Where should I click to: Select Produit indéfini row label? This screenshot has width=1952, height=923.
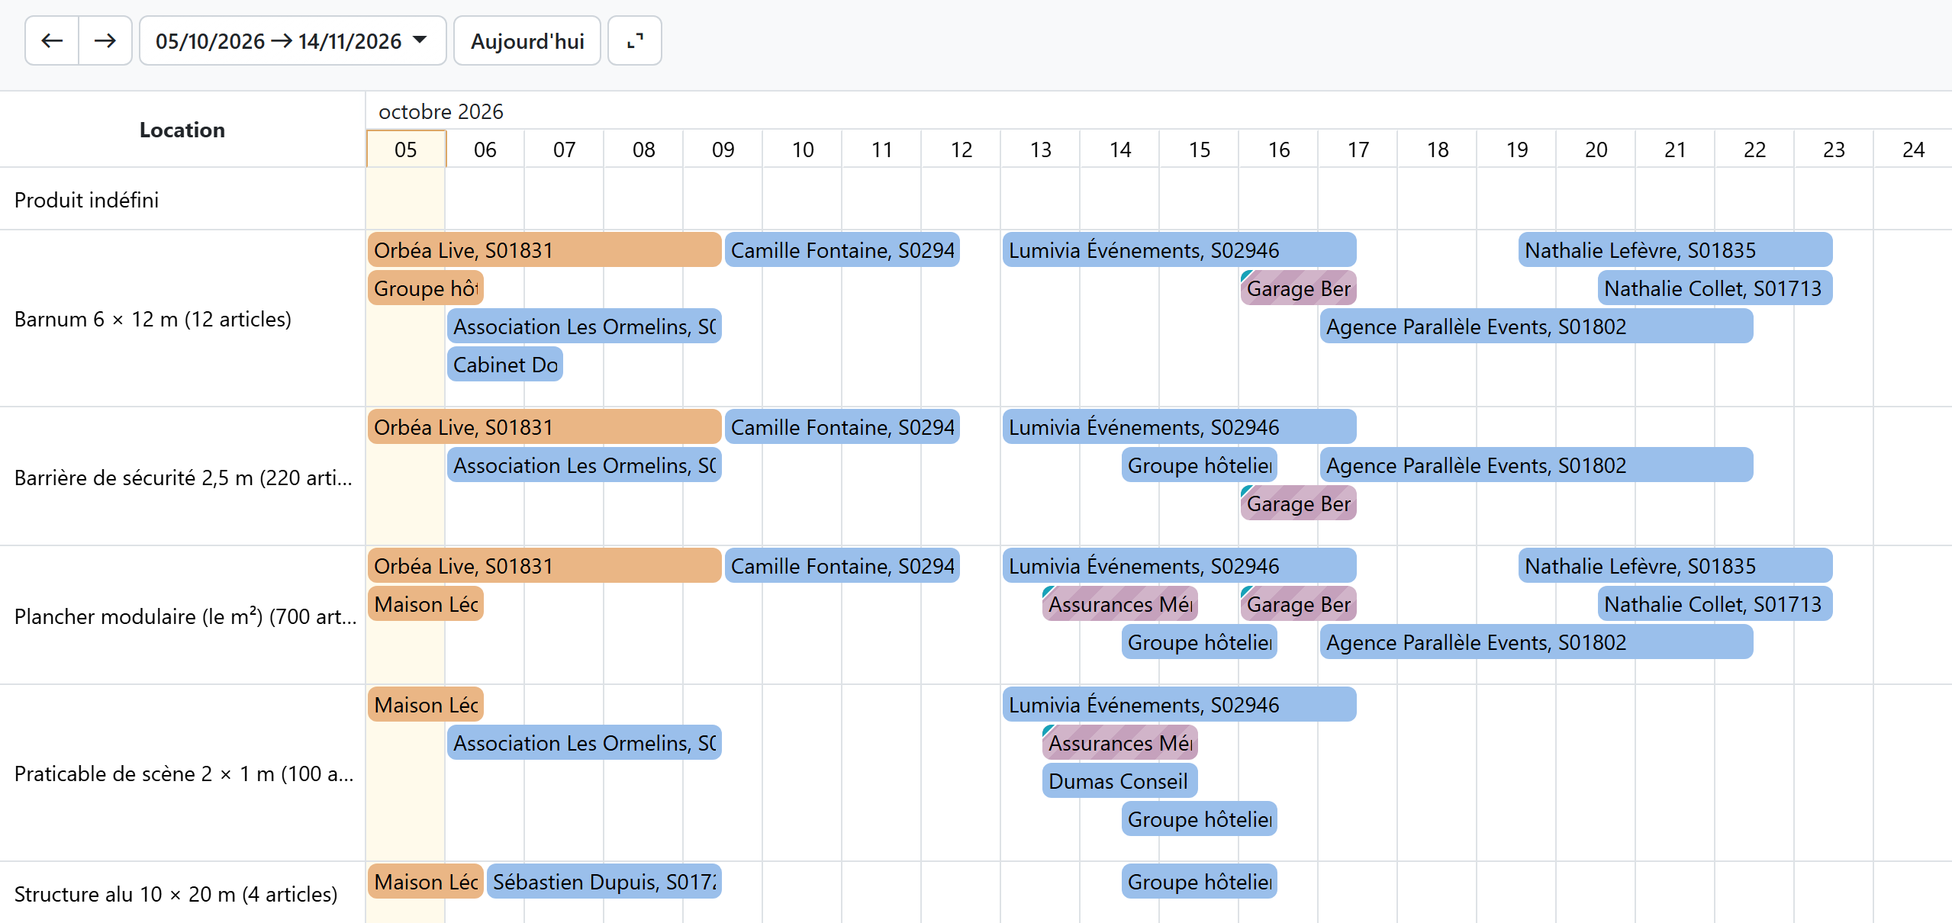[x=86, y=200]
